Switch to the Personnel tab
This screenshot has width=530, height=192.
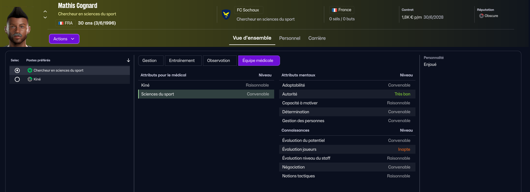pyautogui.click(x=289, y=38)
